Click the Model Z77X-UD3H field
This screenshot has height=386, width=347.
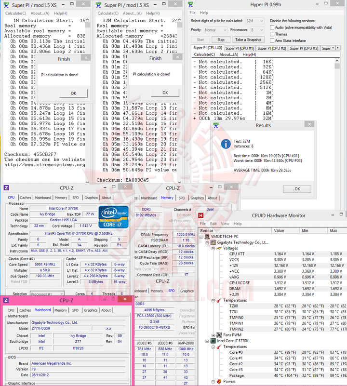pos(61,328)
